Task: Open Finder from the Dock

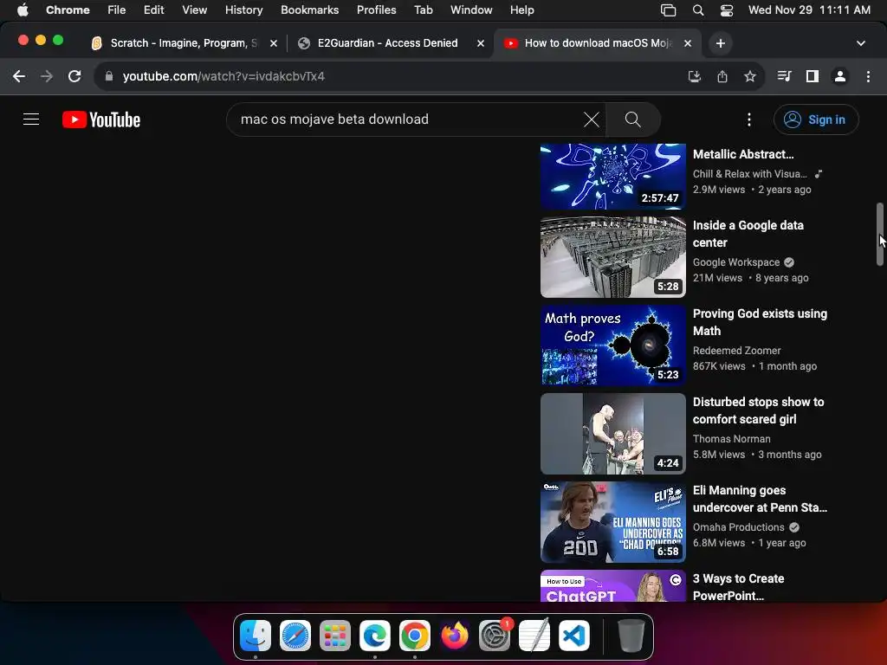Action: 256,636
